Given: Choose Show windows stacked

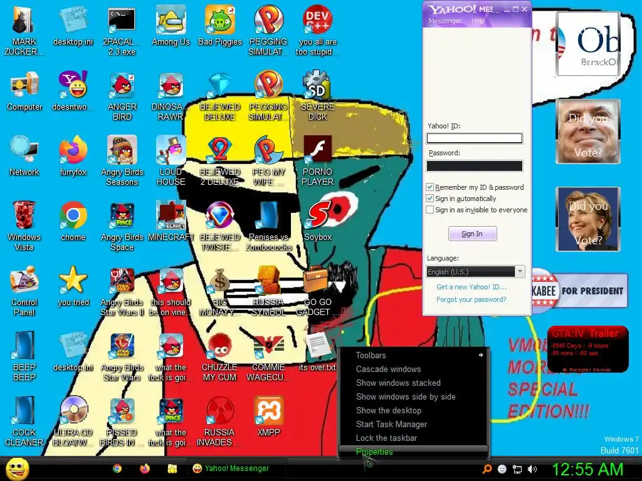Looking at the screenshot, I should 414,383.
